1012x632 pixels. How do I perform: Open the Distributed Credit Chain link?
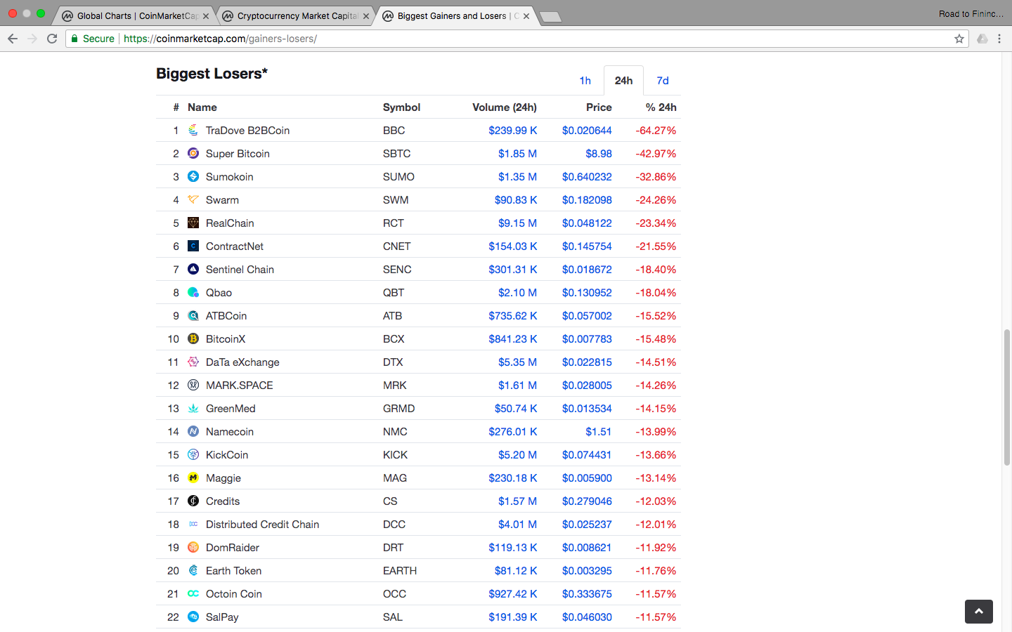(x=262, y=524)
